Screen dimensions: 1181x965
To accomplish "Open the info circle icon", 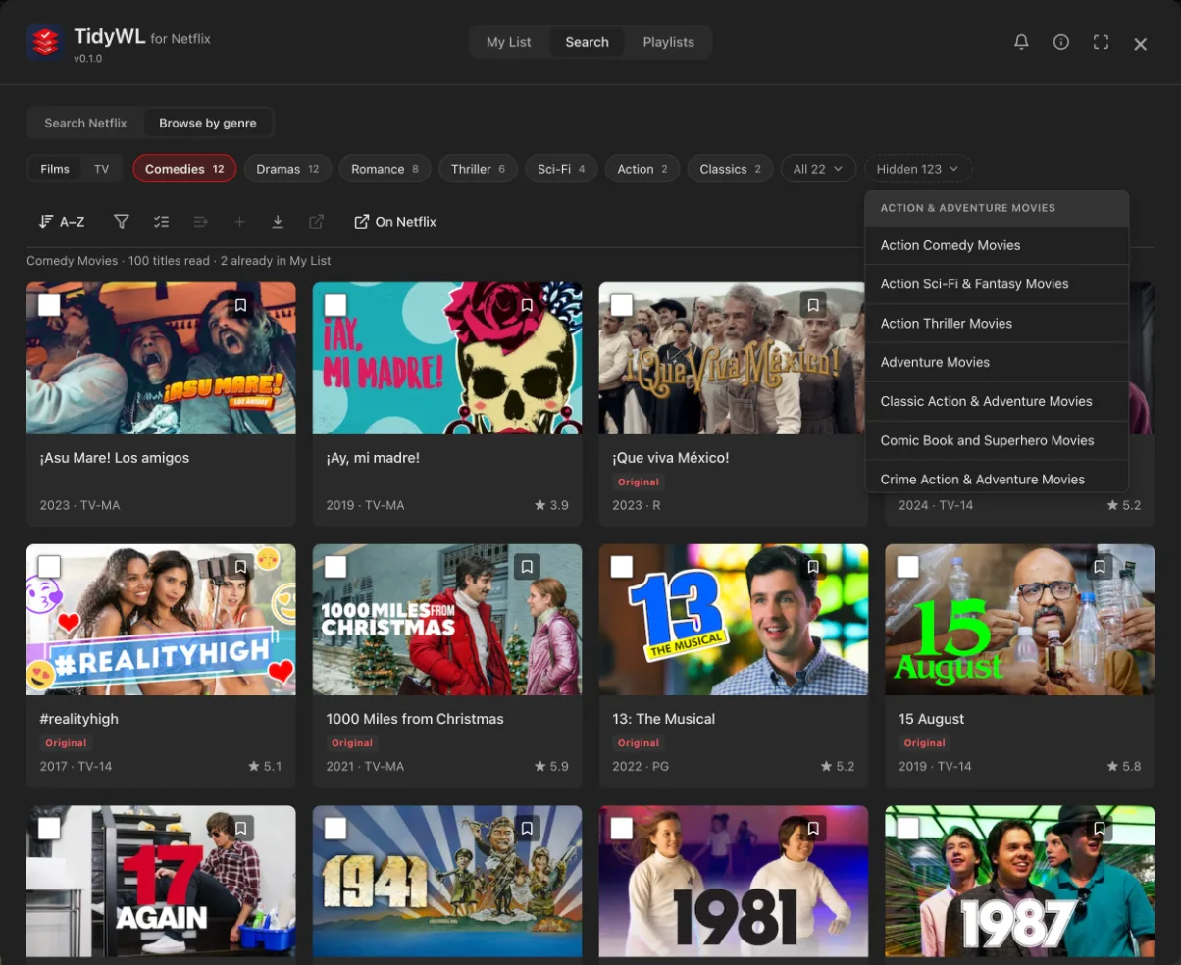I will (1060, 42).
